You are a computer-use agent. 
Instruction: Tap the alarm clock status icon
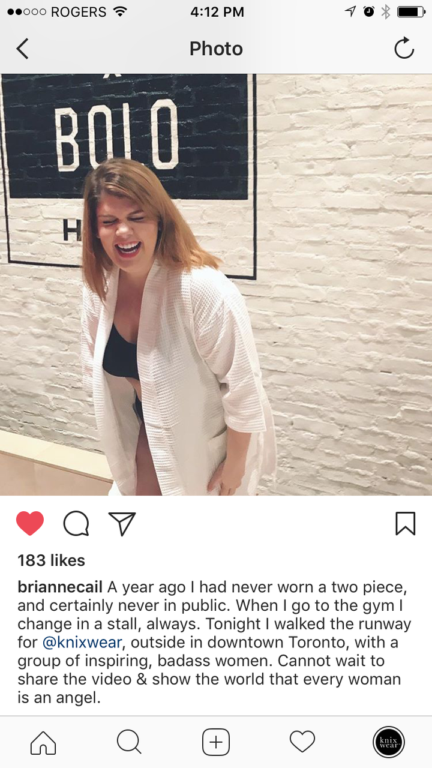(x=369, y=11)
